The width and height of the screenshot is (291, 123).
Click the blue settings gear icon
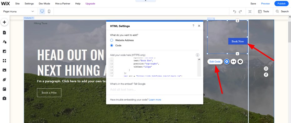point(227,62)
